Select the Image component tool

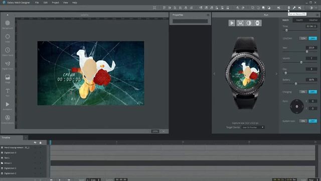(8, 78)
